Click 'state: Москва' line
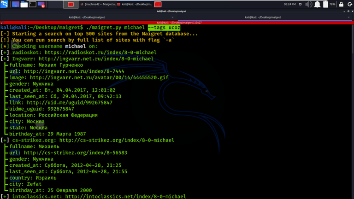The height and width of the screenshot is (199, 354). 29,128
